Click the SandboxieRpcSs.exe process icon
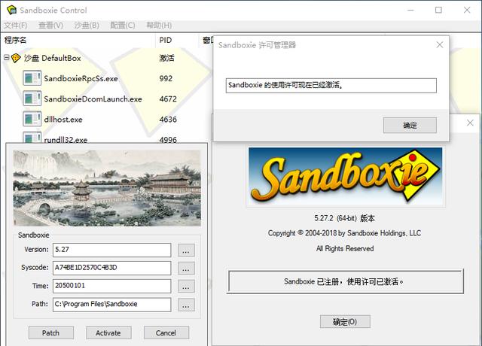 point(32,78)
